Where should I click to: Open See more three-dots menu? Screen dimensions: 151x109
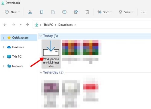pos(143,12)
